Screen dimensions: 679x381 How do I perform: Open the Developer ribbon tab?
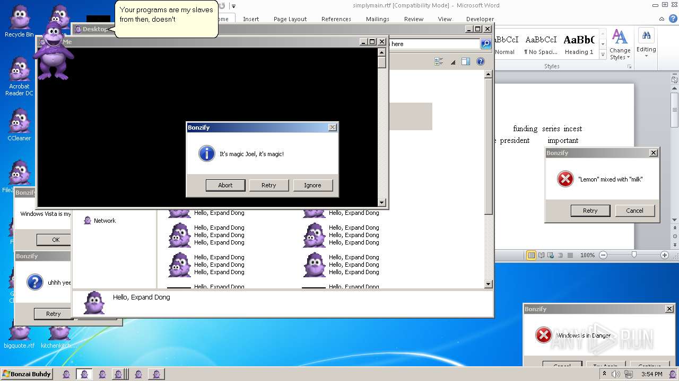tap(480, 19)
